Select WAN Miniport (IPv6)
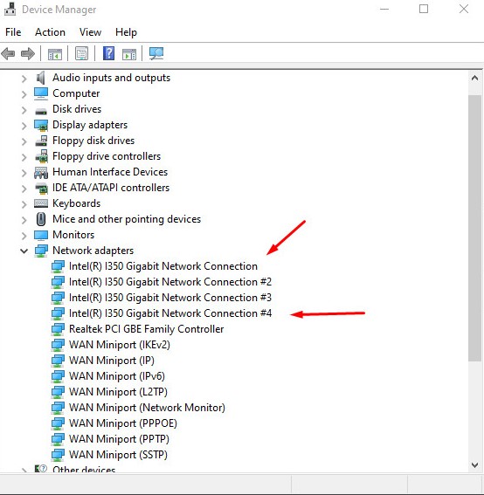This screenshot has height=495, width=484. click(117, 376)
